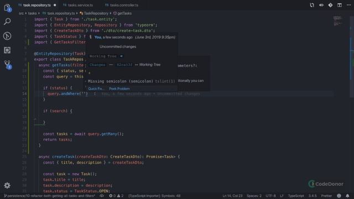Open problems panel via errors and warnings count
The image size is (354, 199).
[116, 196]
